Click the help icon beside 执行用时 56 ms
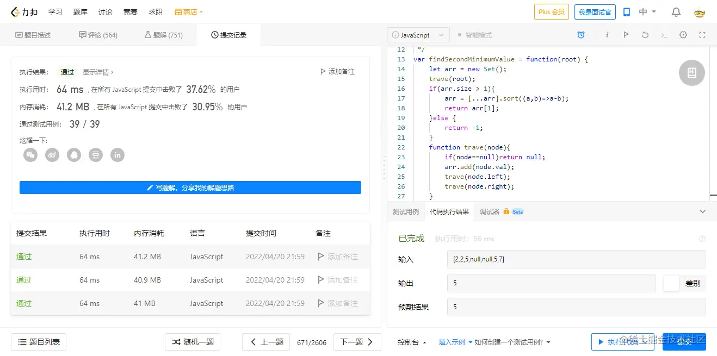The width and height of the screenshot is (717, 356). [702, 239]
